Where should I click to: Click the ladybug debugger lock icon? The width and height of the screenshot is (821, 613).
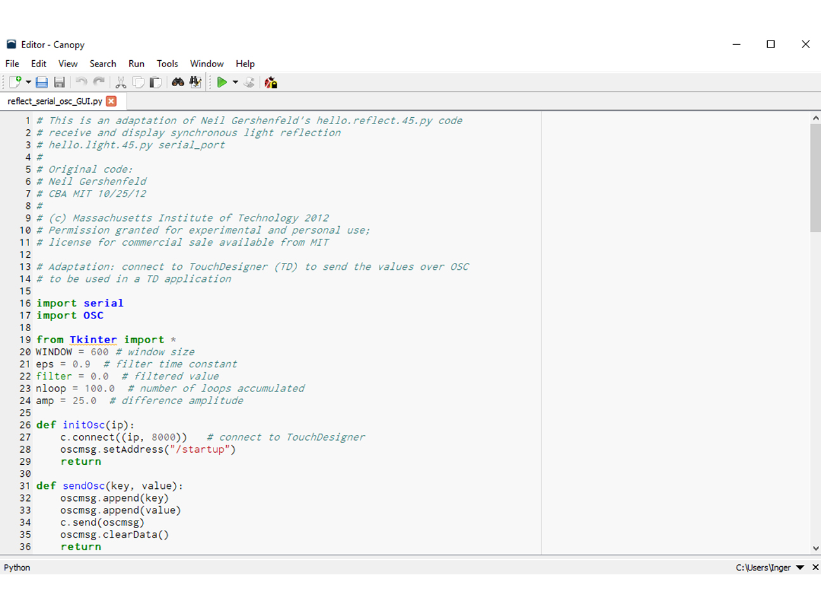pos(271,82)
